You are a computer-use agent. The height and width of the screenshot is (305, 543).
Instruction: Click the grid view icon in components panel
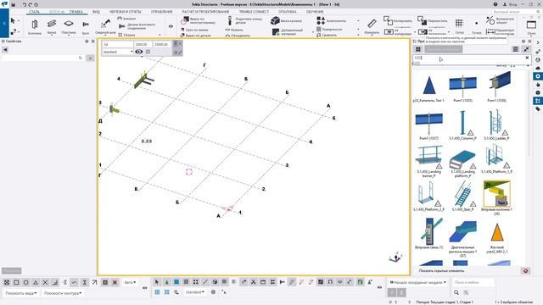[x=418, y=49]
